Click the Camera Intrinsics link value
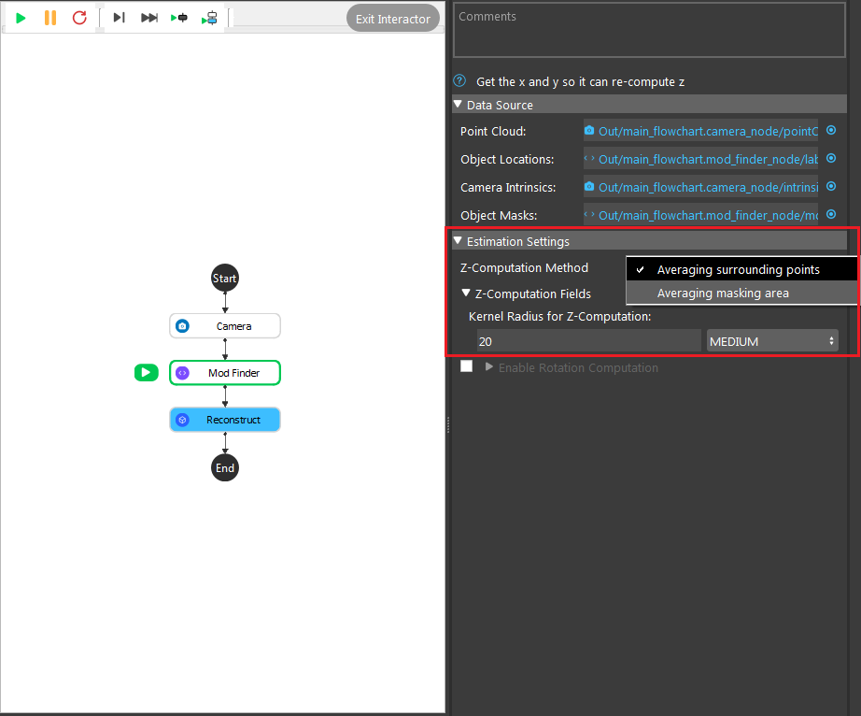The width and height of the screenshot is (861, 716). [x=708, y=187]
